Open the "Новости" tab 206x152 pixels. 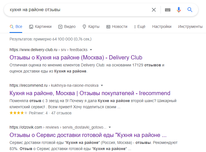click(x=117, y=27)
